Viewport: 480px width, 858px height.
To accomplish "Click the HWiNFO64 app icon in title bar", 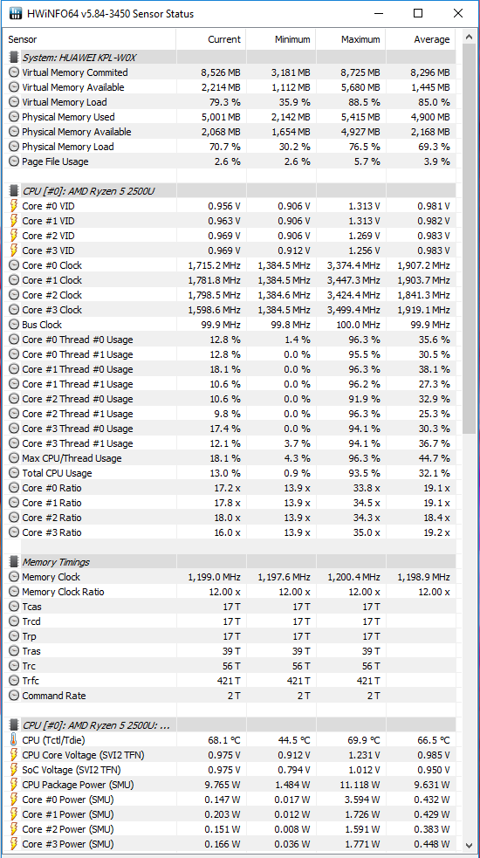I will click(x=16, y=14).
